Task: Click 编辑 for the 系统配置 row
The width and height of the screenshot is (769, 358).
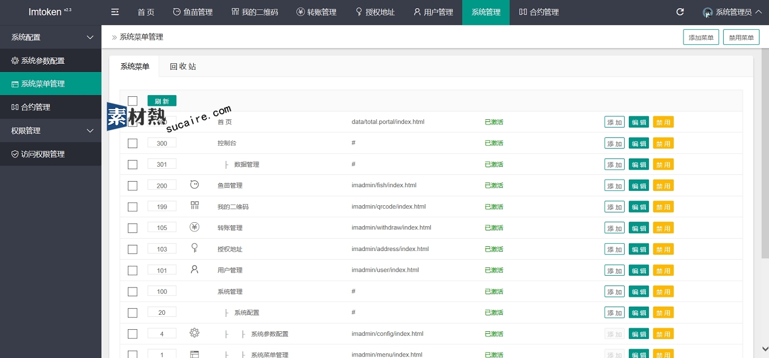Action: pyautogui.click(x=639, y=313)
